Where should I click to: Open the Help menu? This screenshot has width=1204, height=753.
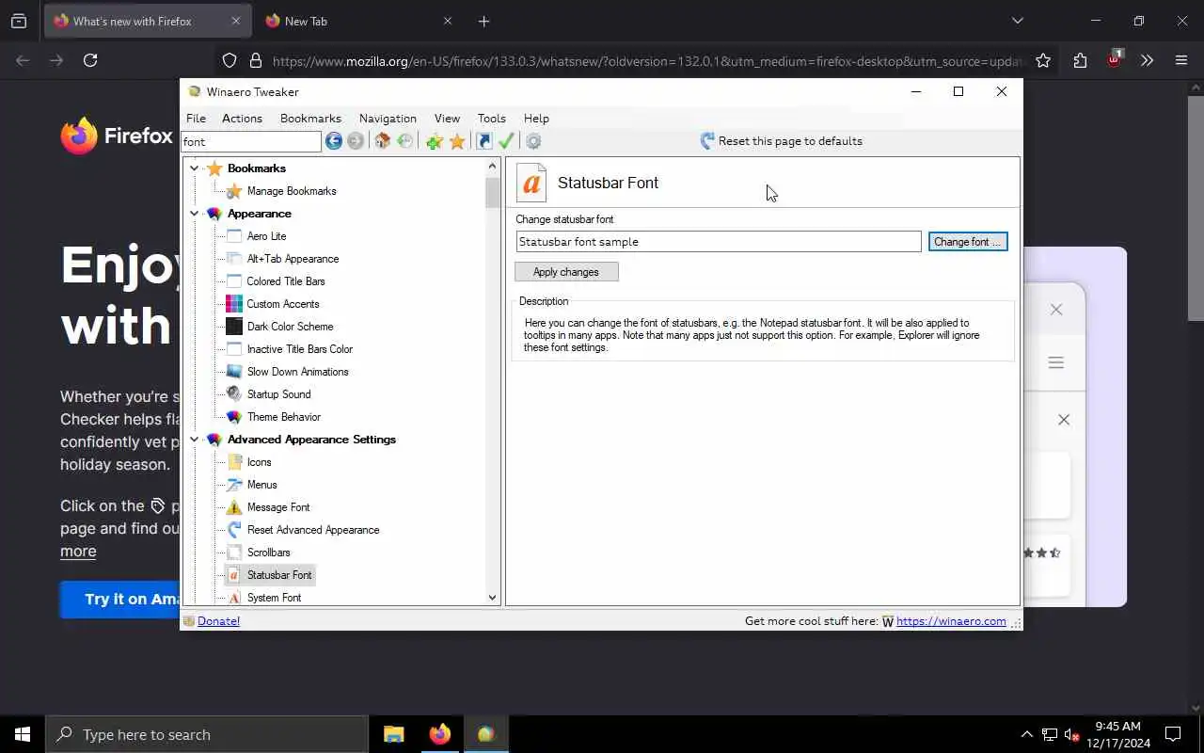pos(536,119)
